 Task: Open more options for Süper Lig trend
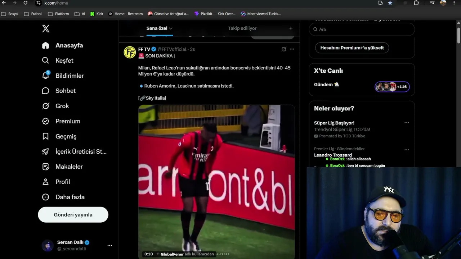(x=407, y=123)
